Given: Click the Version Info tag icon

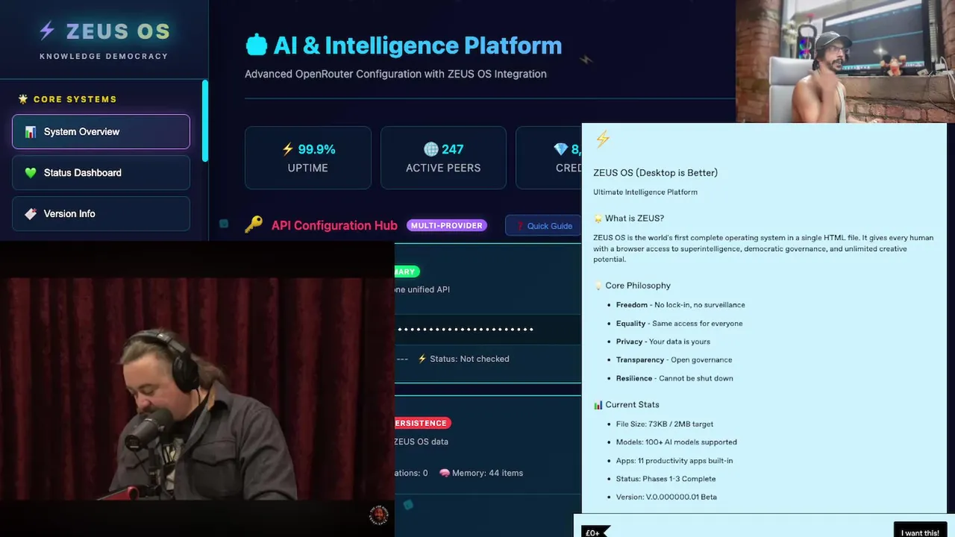Looking at the screenshot, I should tap(31, 214).
